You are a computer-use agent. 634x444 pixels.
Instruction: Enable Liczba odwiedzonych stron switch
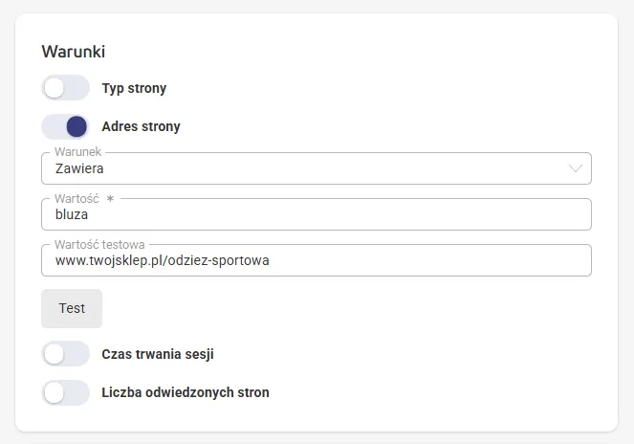(x=65, y=392)
